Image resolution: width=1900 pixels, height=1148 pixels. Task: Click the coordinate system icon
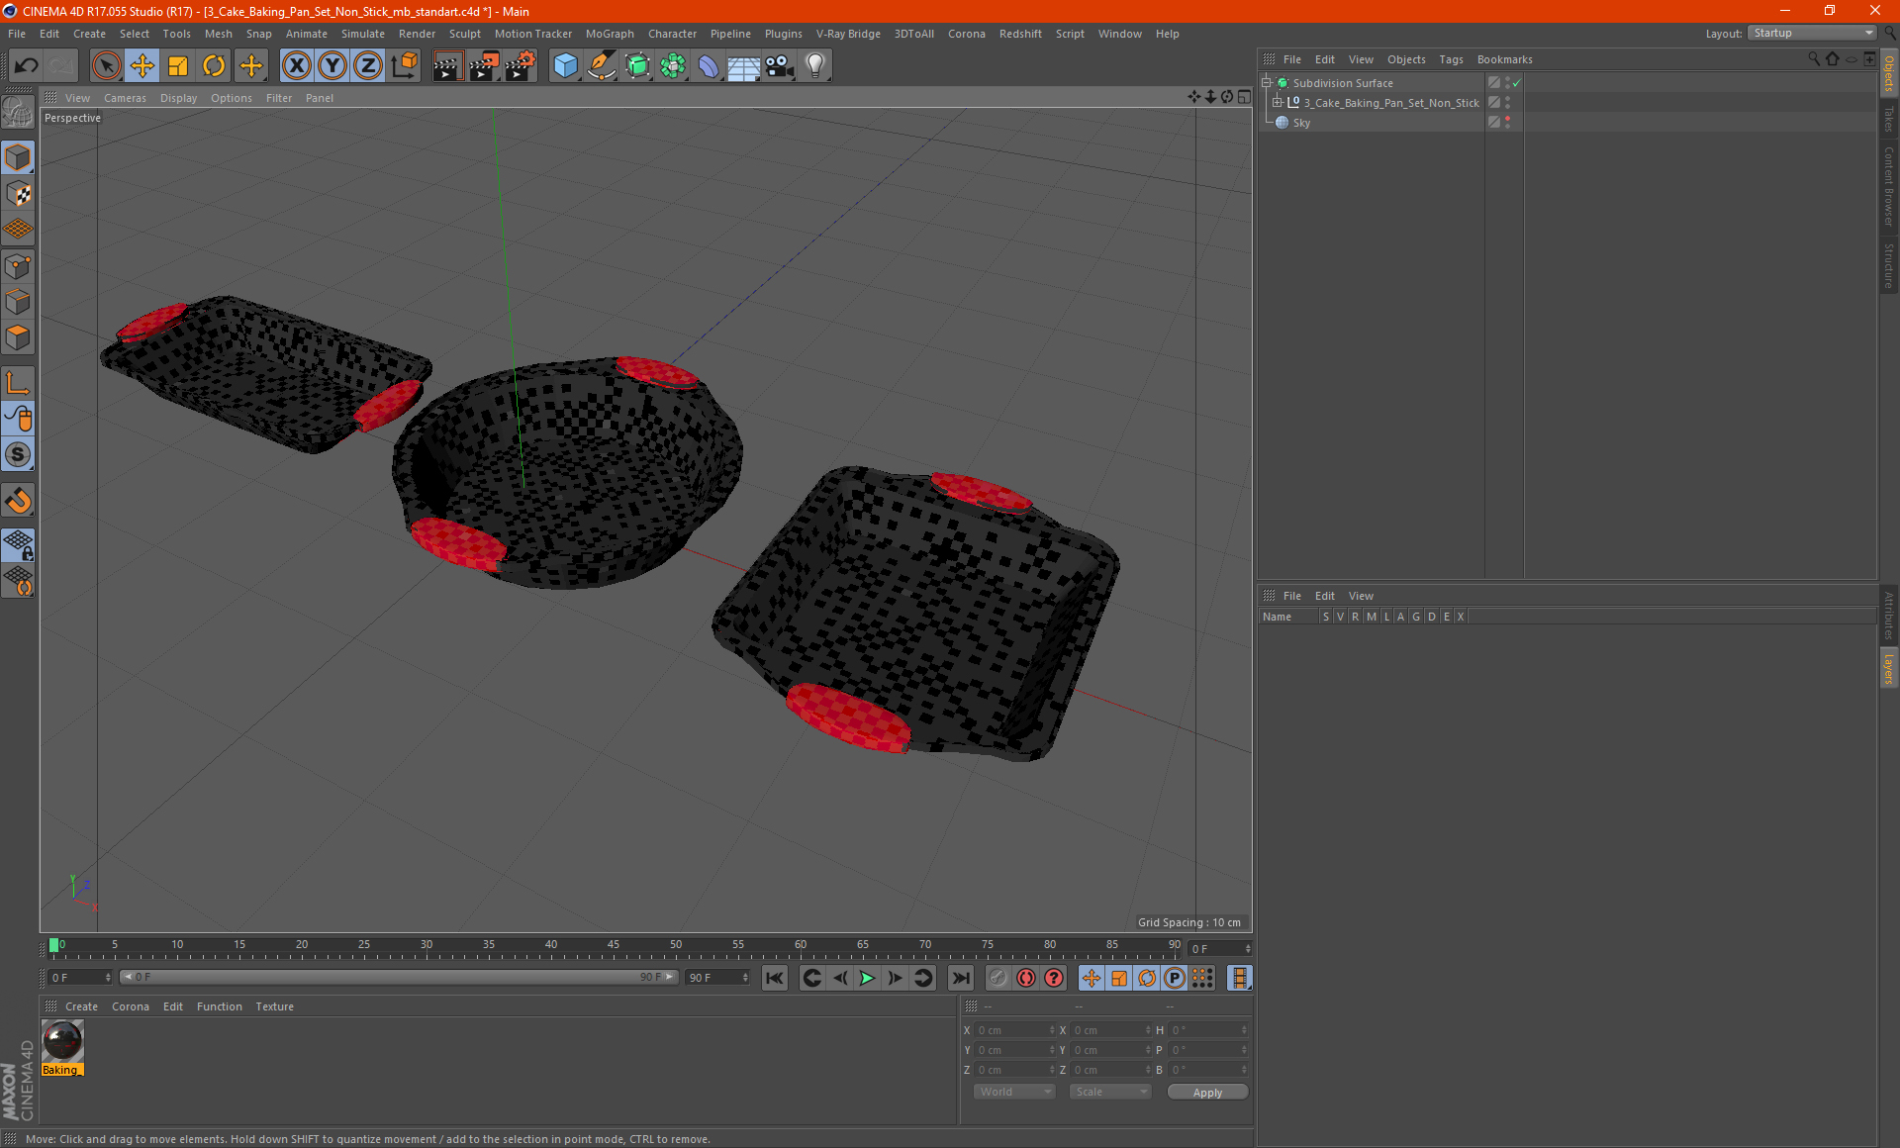click(x=404, y=66)
